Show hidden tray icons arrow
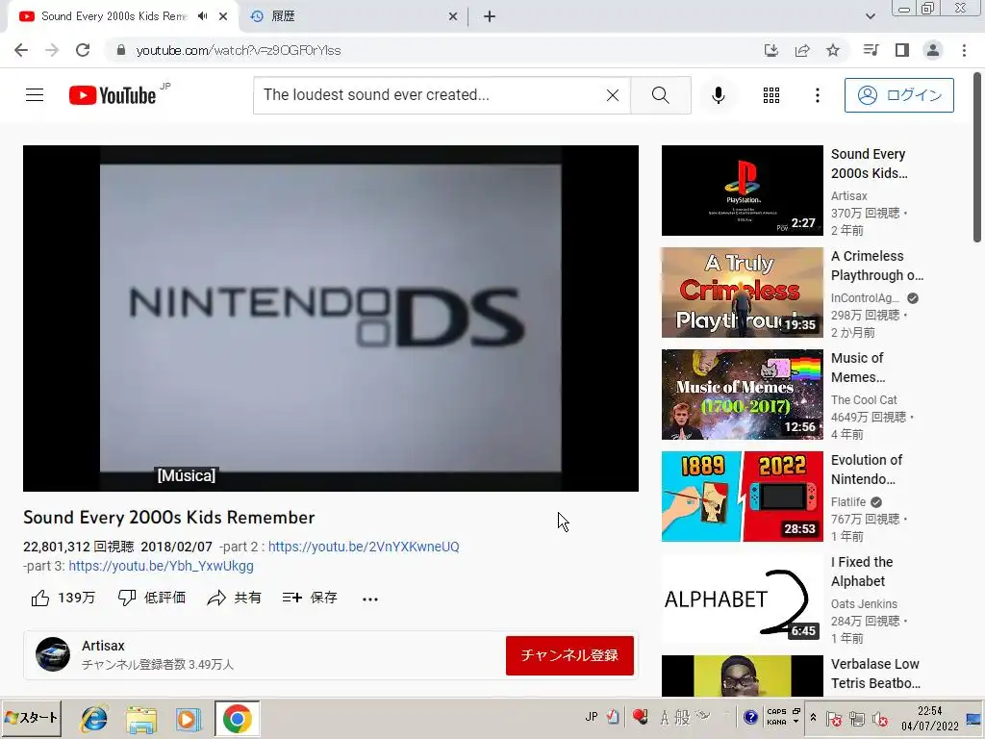This screenshot has height=739, width=985. [813, 718]
